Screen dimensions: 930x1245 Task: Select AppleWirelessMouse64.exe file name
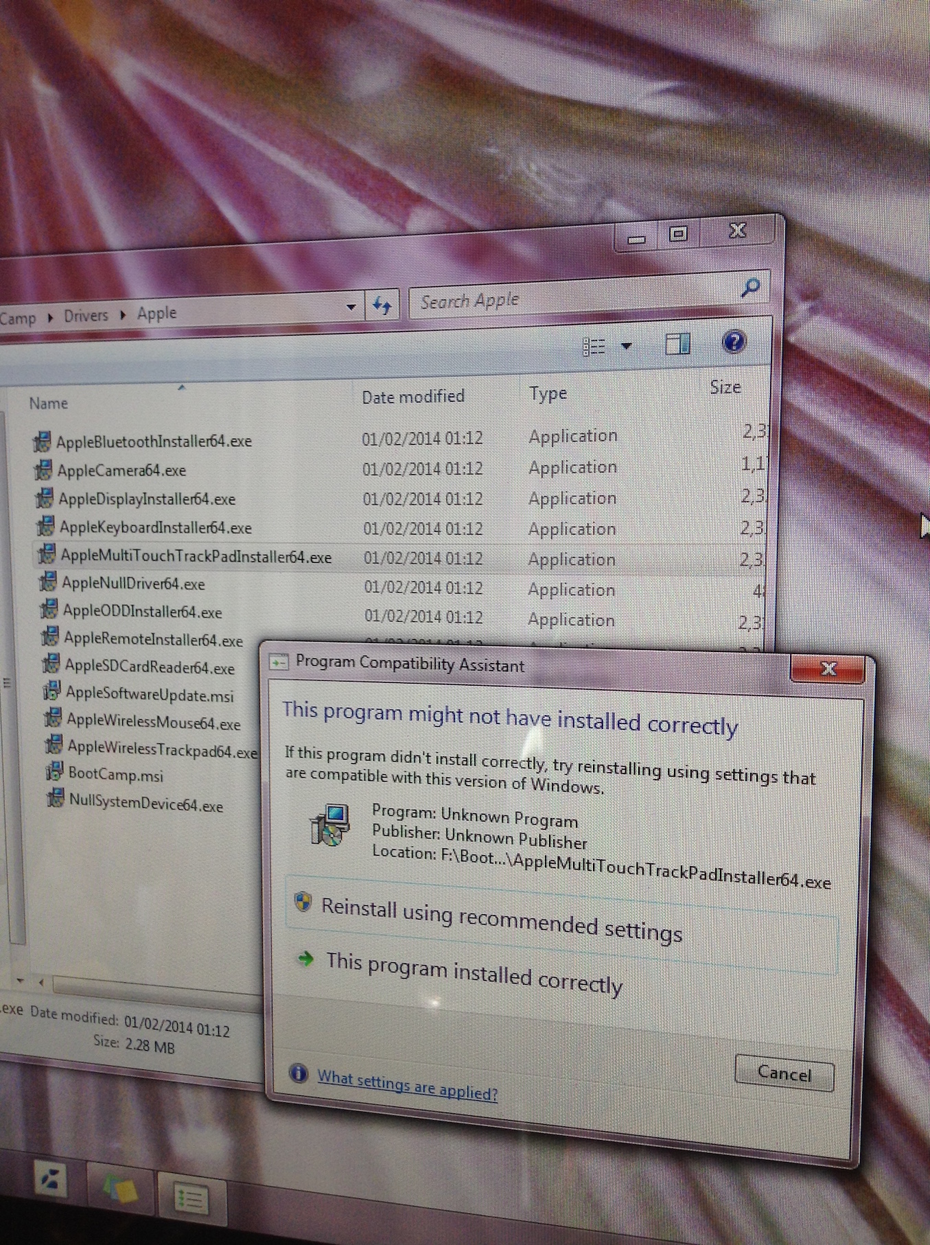pyautogui.click(x=154, y=721)
